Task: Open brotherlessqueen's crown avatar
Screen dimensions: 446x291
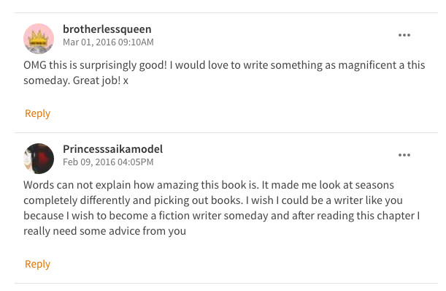Action: (39, 39)
